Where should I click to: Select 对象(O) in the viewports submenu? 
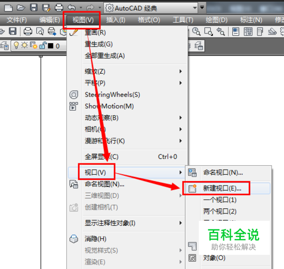(x=228, y=258)
